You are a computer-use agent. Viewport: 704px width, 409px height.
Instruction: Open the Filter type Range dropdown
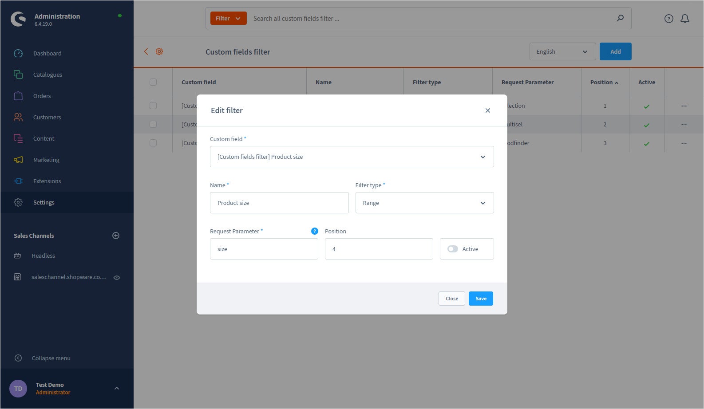(425, 203)
